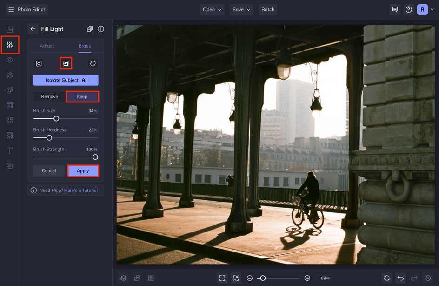Expand the Open dropdown menu

pos(212,9)
